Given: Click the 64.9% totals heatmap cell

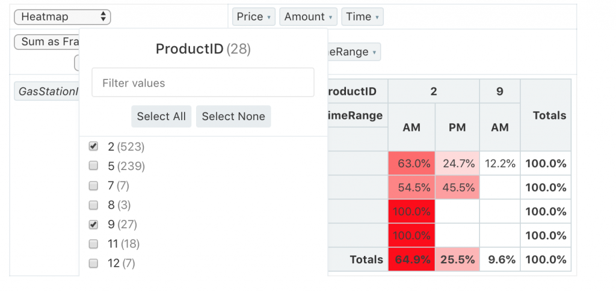Looking at the screenshot, I should coord(411,260).
